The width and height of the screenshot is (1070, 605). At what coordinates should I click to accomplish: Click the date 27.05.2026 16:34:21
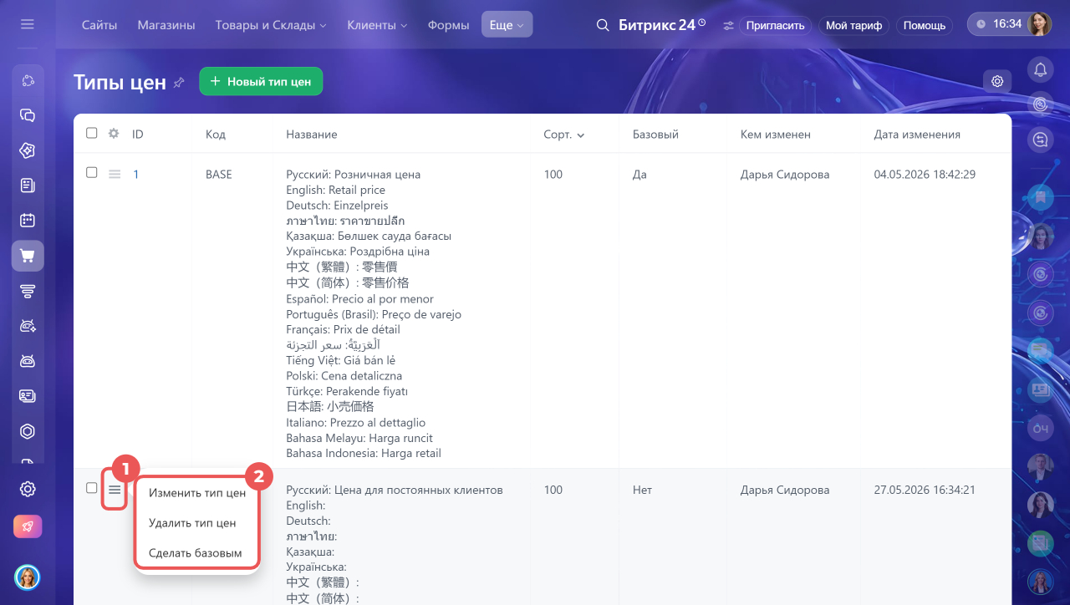925,491
